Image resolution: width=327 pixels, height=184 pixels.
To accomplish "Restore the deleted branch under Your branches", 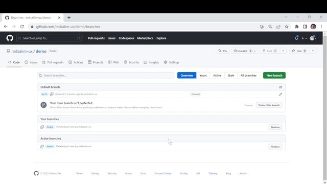I will (x=275, y=127).
